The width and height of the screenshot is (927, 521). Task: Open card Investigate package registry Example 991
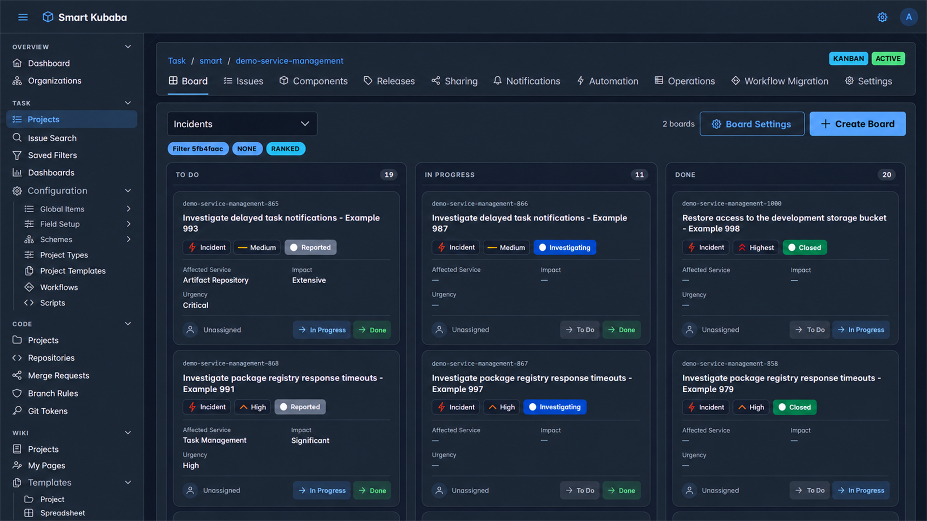(282, 384)
